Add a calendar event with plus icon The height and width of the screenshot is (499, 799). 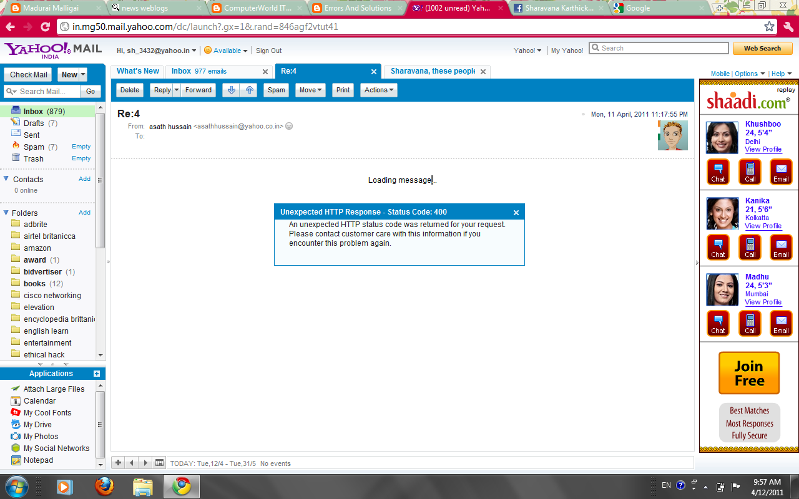118,463
